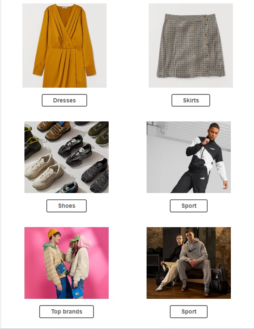
Task: Open the mustard wrap dress image
Action: click(64, 46)
